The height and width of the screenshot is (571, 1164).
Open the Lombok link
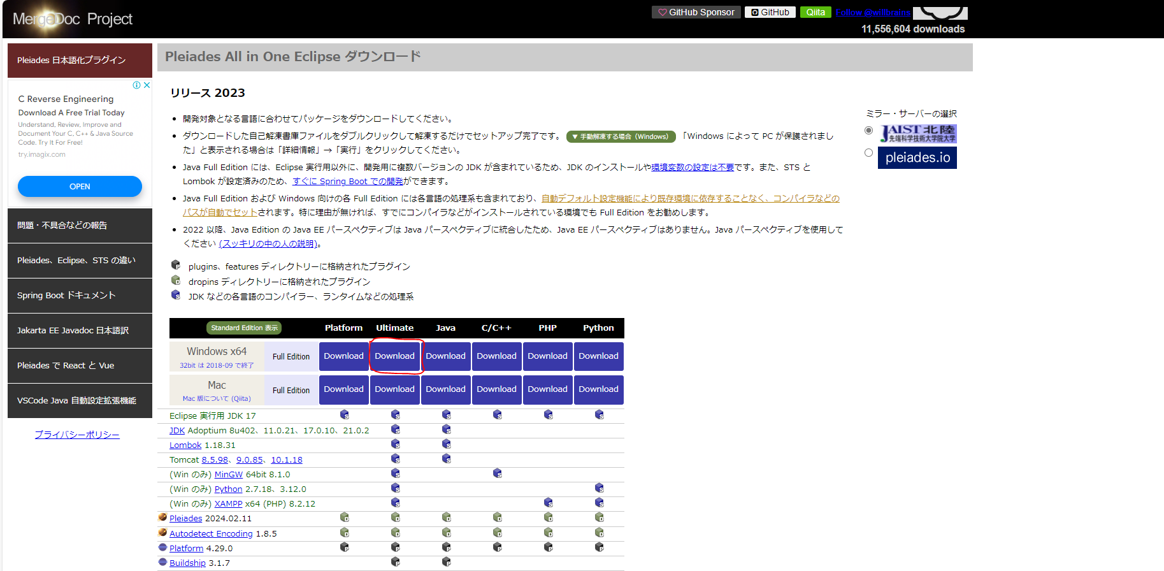(x=185, y=445)
